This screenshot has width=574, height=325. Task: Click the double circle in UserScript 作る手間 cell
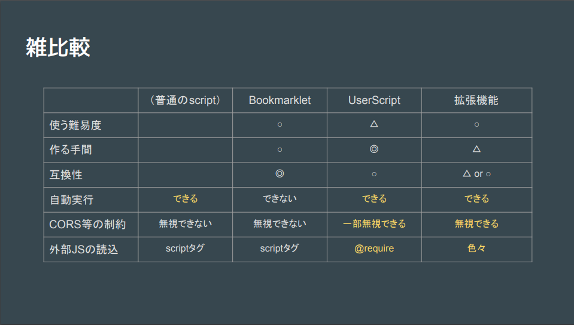(374, 149)
